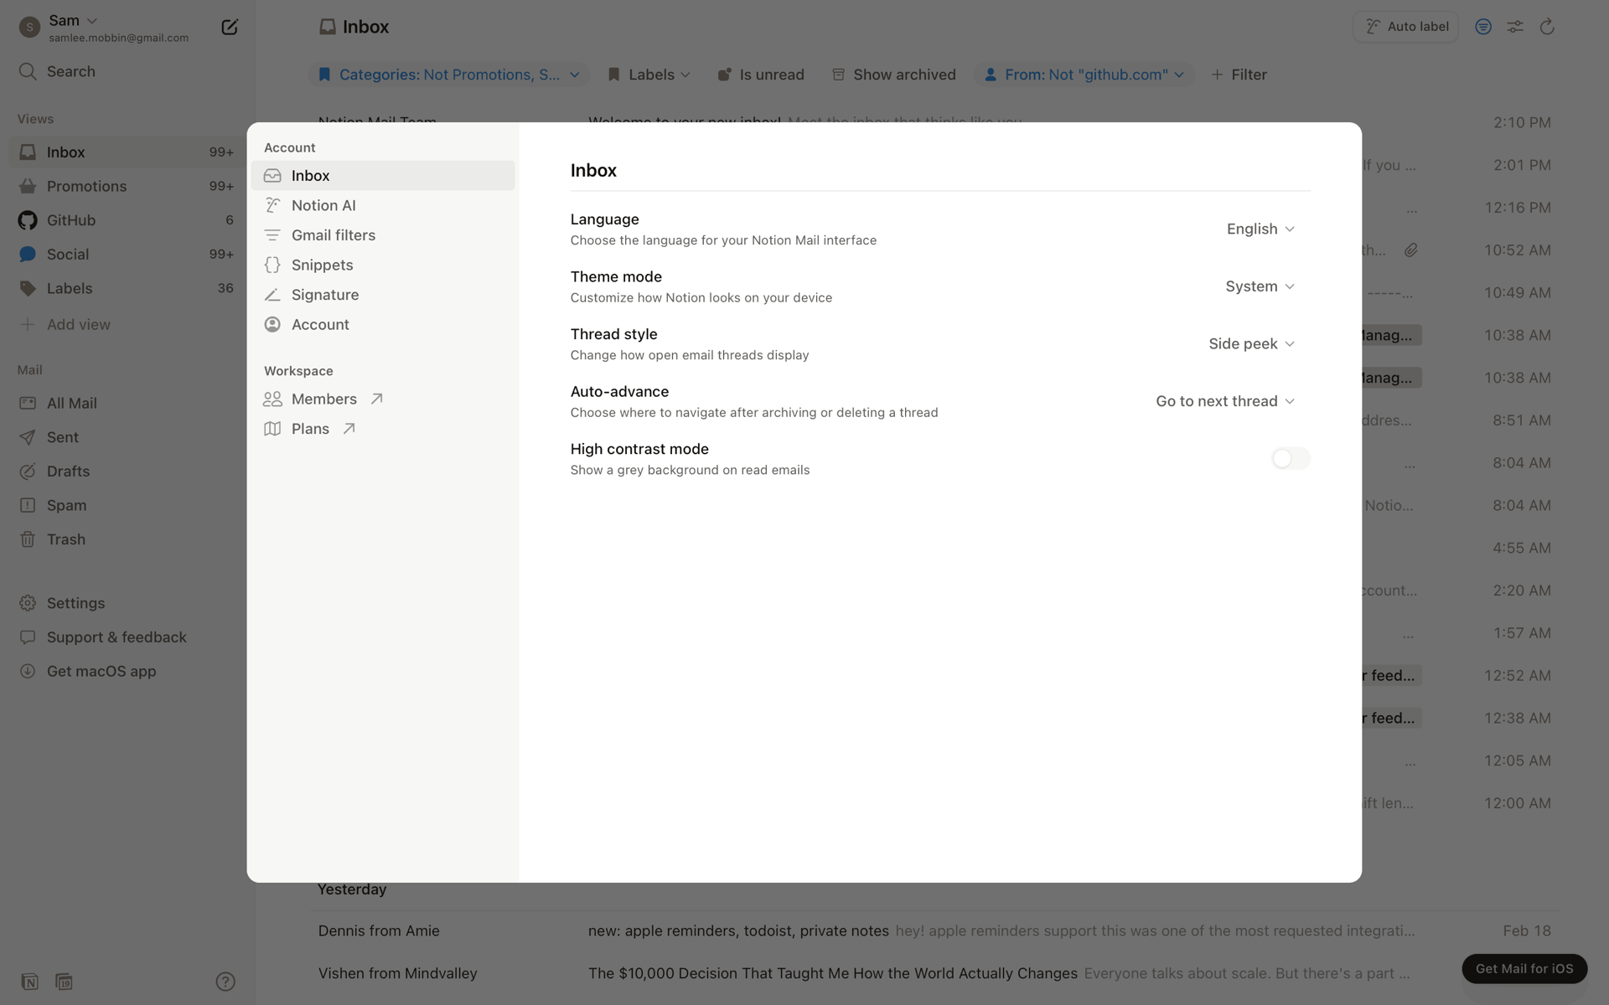The height and width of the screenshot is (1005, 1609).
Task: Open the Signature settings tab
Action: click(383, 295)
